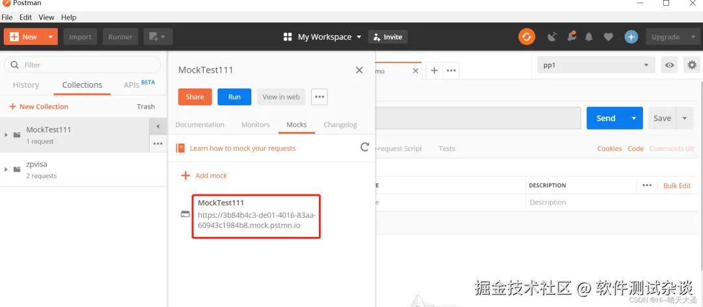703x307 pixels.
Task: Open manage environments gear icon
Action: click(x=692, y=65)
